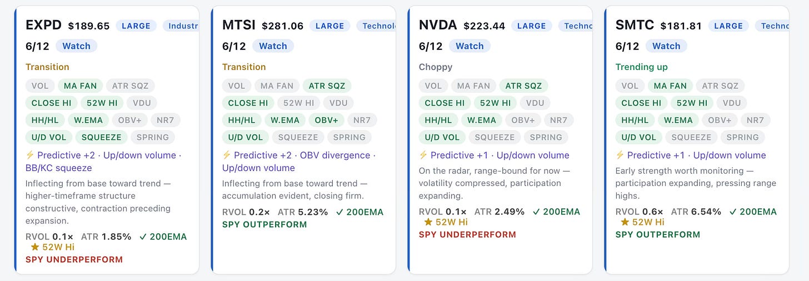The height and width of the screenshot is (281, 809).
Task: Click the 200EMA checkmark on MTSI card
Action: point(339,212)
